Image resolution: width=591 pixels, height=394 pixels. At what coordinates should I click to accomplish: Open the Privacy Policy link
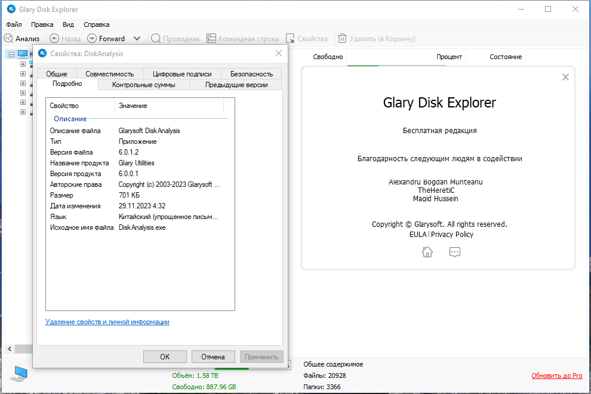point(452,234)
